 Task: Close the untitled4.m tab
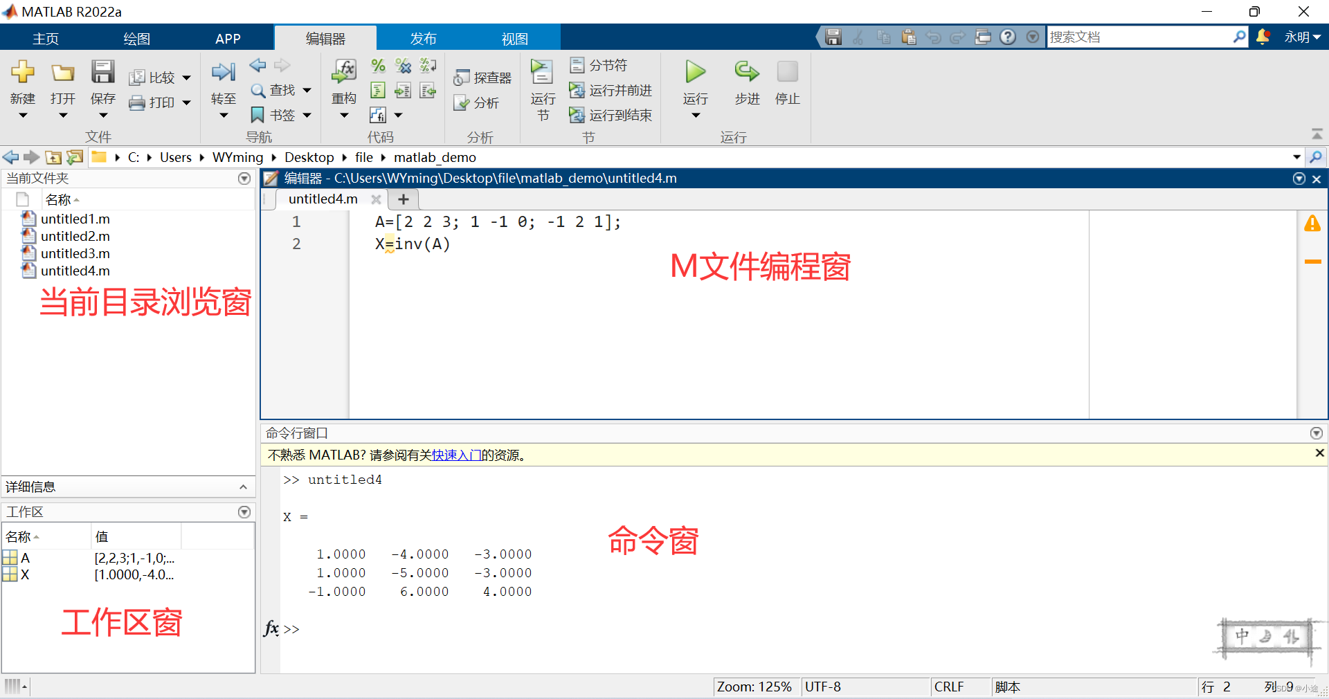pyautogui.click(x=376, y=199)
